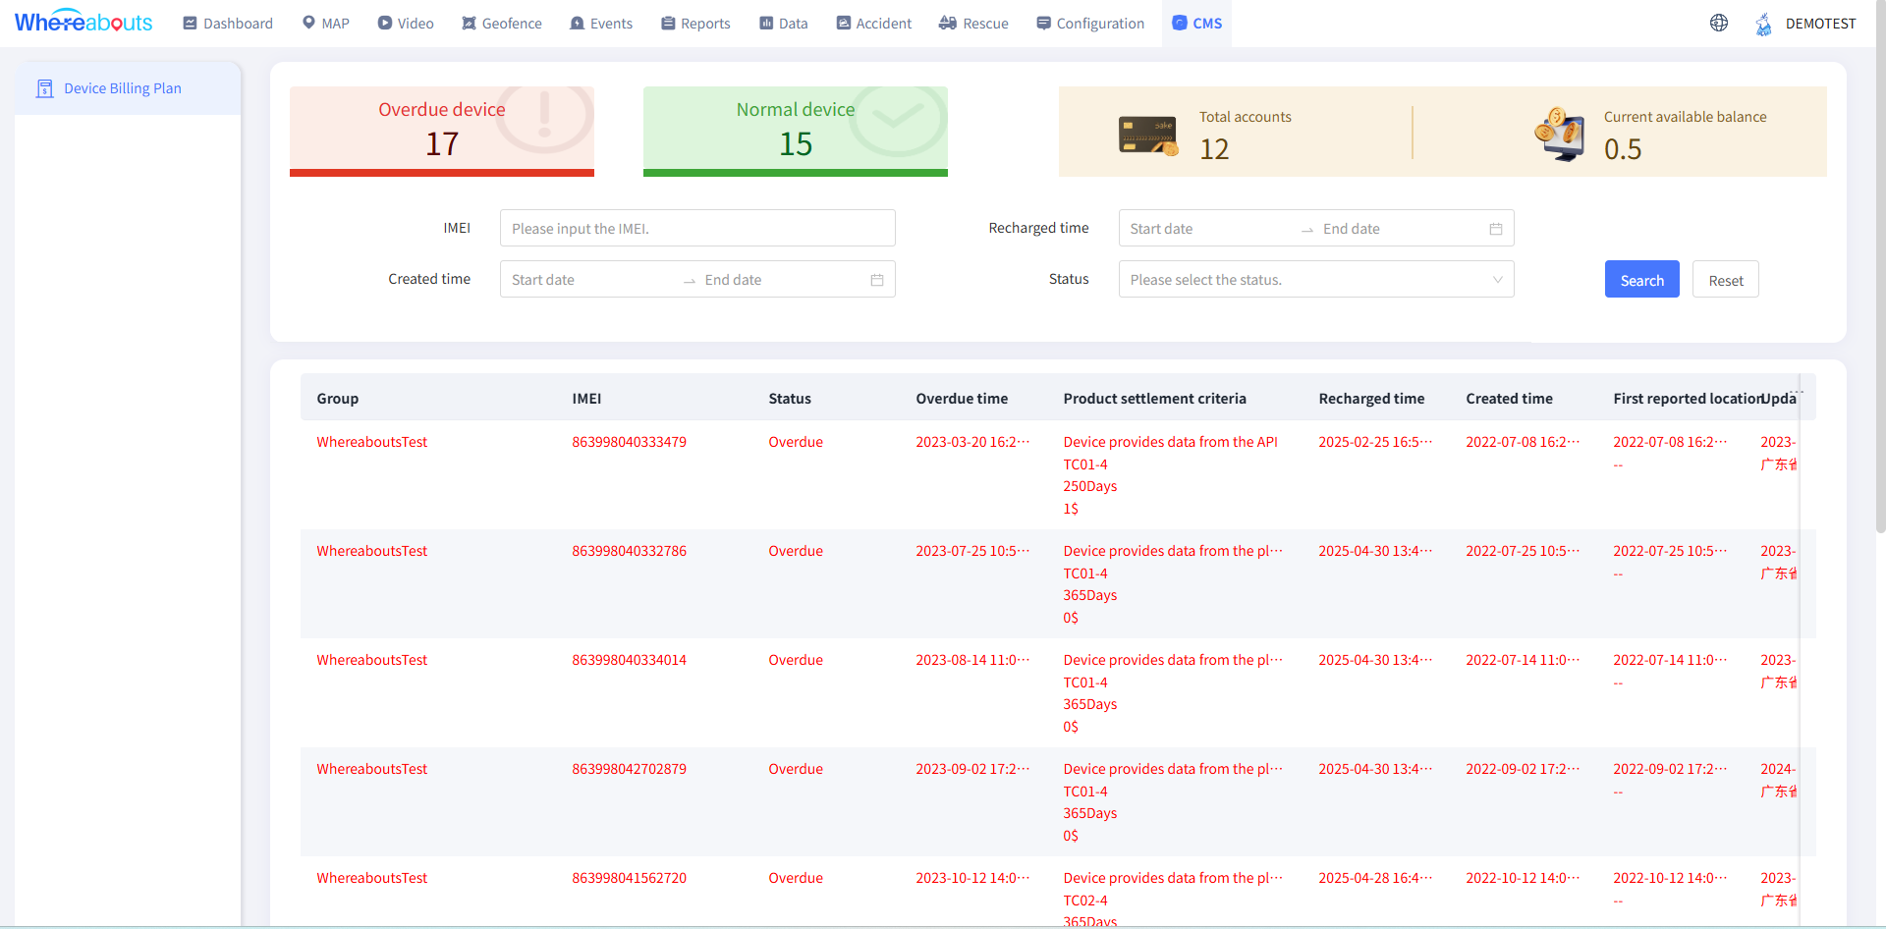This screenshot has width=1886, height=929.
Task: Filter by the Normal device card
Action: [795, 131]
